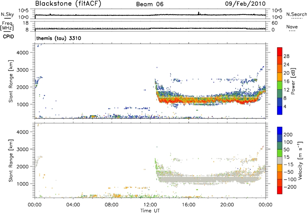Select the themis (tau) 3310 text
The image size is (307, 213).
tap(59, 38)
